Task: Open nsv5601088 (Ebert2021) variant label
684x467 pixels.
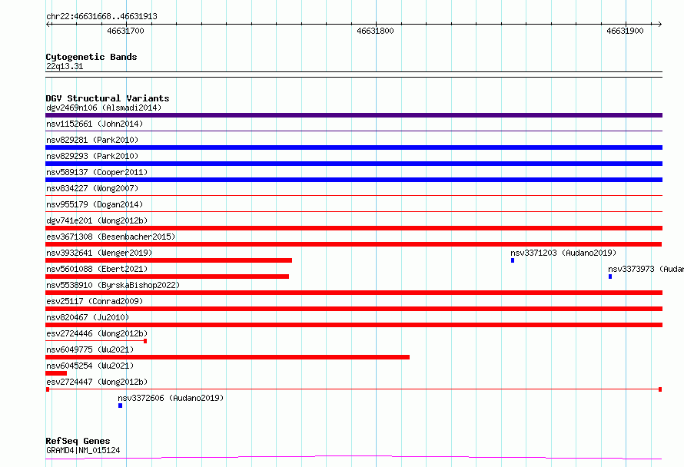Action: tap(97, 269)
